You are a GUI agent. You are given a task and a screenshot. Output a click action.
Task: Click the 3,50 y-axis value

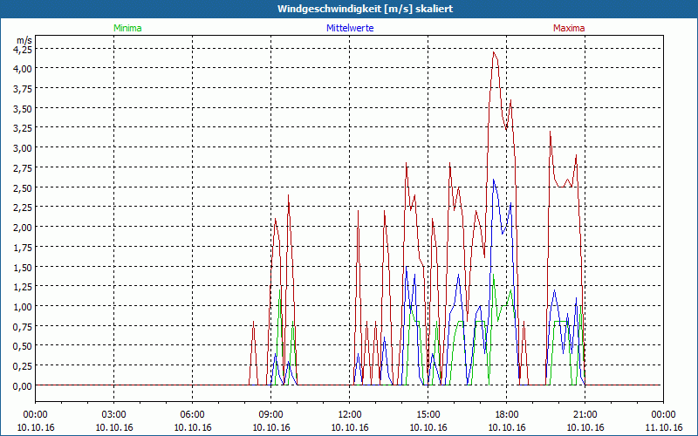[23, 108]
